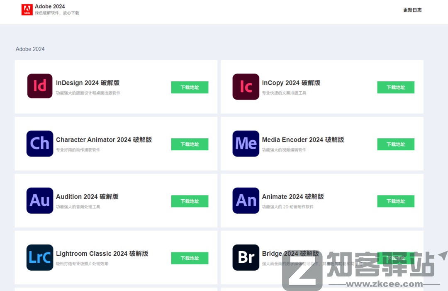Click the InDesign Id app icon
This screenshot has width=448, height=291.
40,86
